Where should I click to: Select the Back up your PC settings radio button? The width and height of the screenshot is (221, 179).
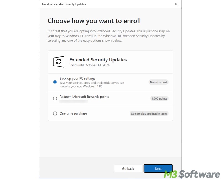coord(55,82)
